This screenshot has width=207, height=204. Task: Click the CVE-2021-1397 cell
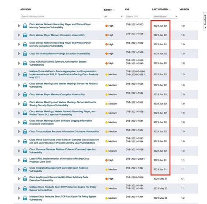click(135, 168)
